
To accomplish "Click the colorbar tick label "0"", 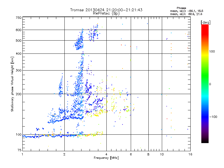I will pyautogui.click(x=210, y=84).
